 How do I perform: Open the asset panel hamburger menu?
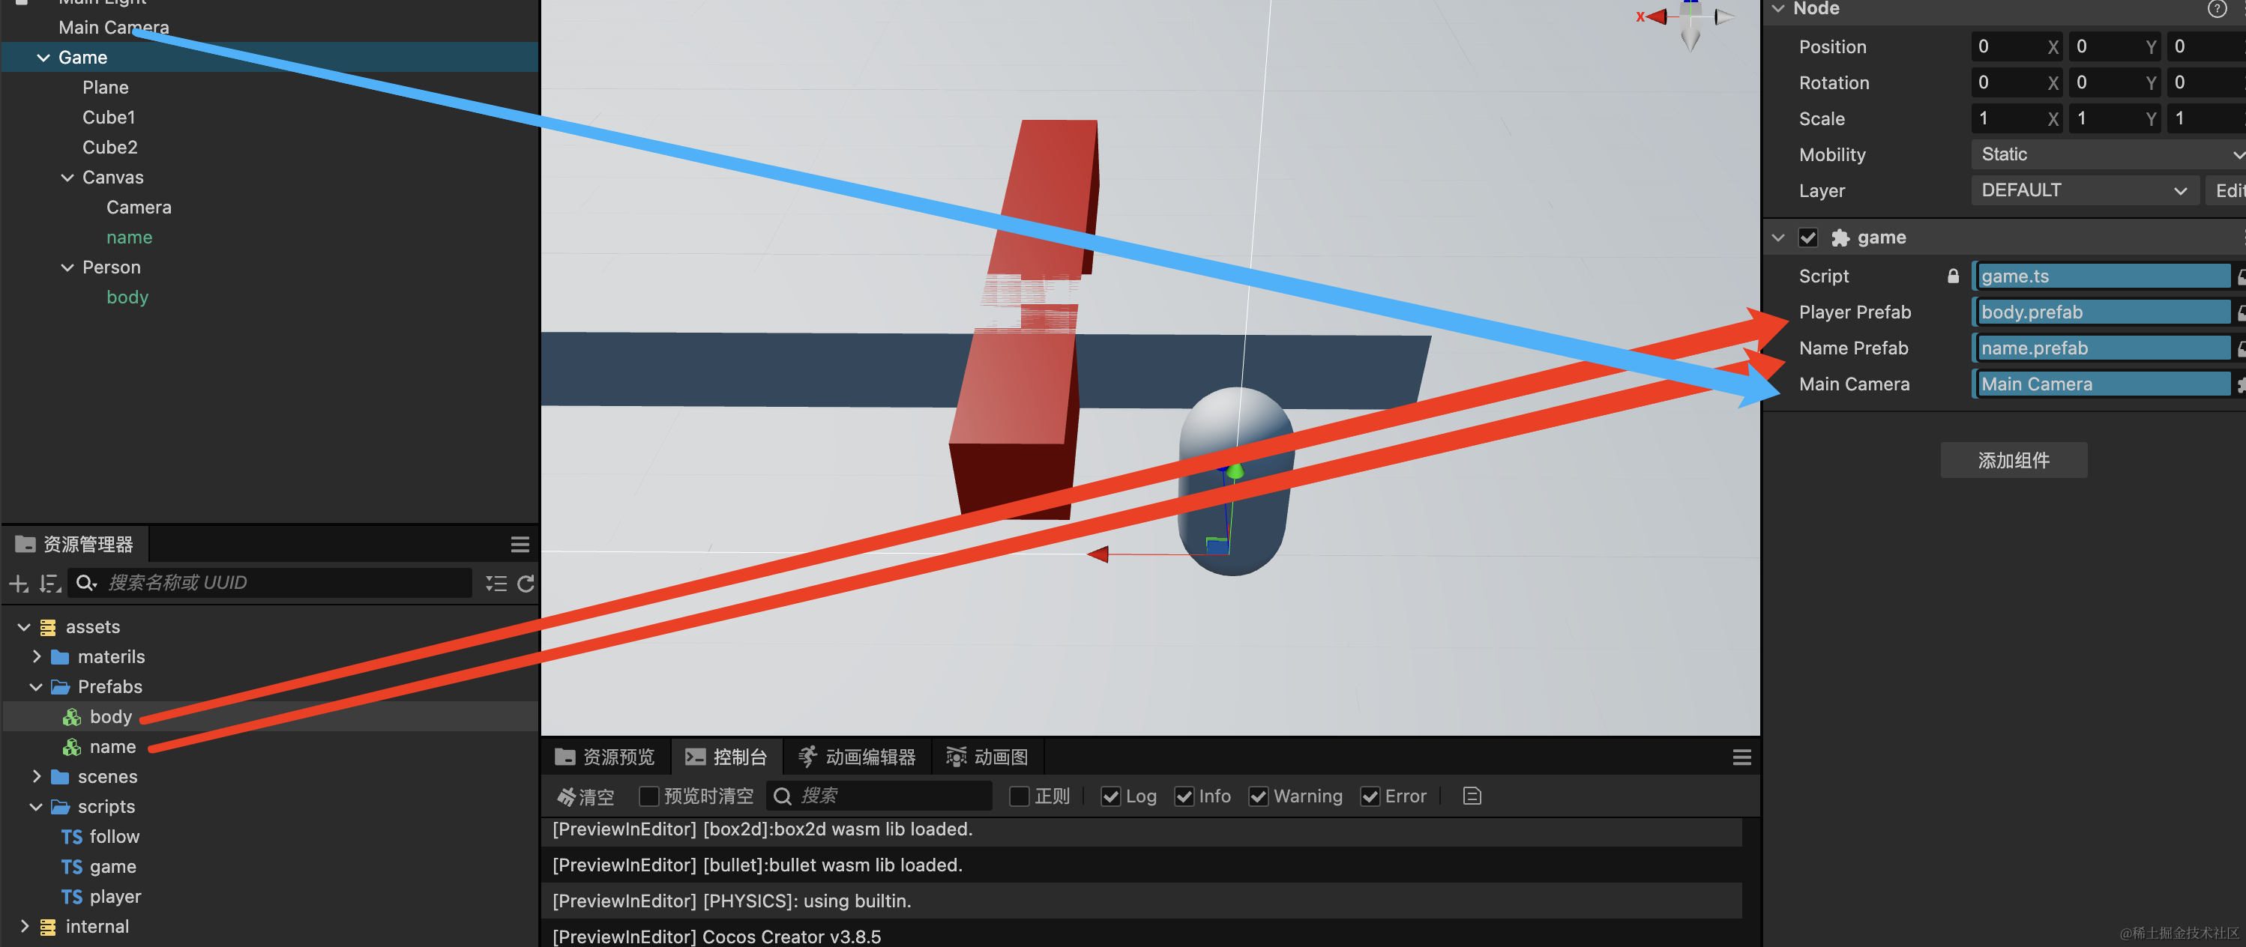(x=520, y=545)
